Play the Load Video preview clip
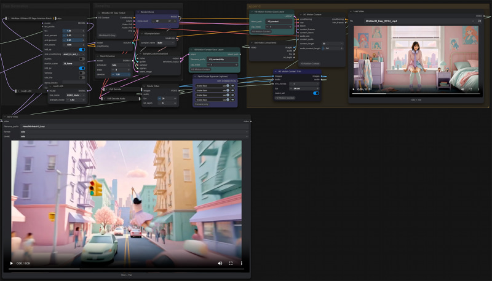The image size is (492, 281). click(354, 89)
